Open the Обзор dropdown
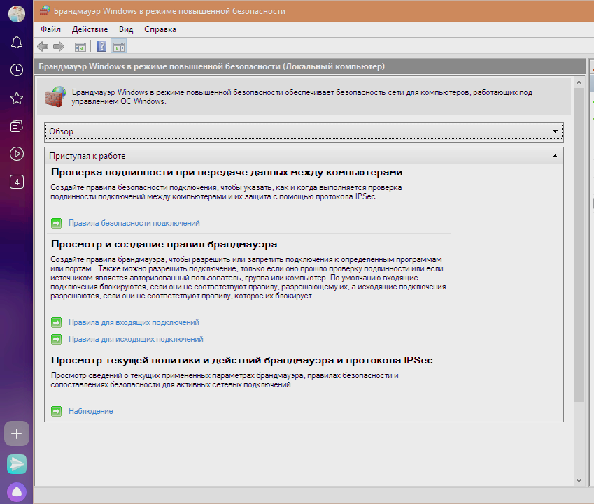Image resolution: width=594 pixels, height=504 pixels. coord(304,131)
